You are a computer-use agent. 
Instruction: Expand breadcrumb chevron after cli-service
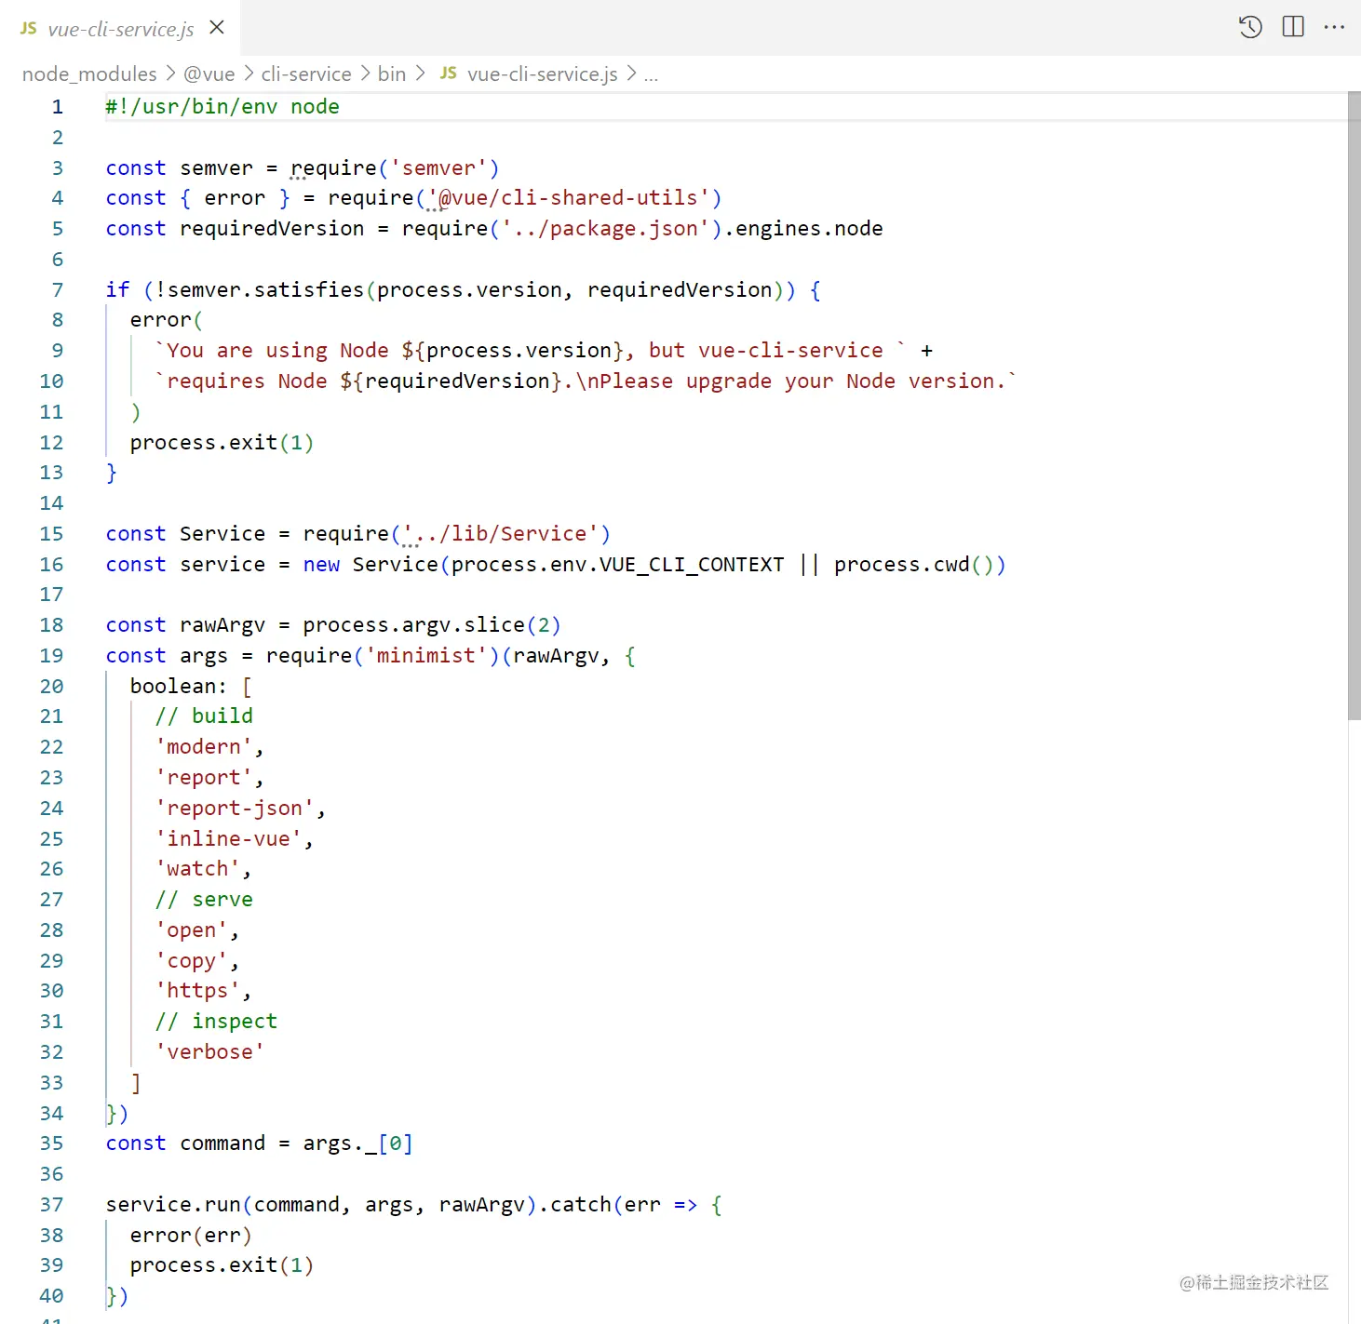[365, 73]
